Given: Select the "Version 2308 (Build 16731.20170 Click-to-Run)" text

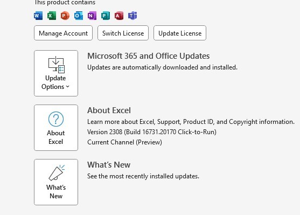Looking at the screenshot, I should pos(152,132).
